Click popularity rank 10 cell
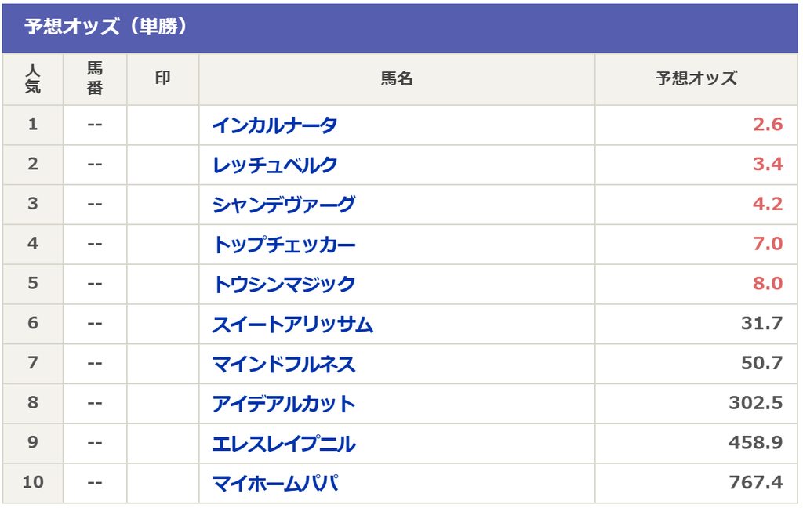 tap(33, 482)
